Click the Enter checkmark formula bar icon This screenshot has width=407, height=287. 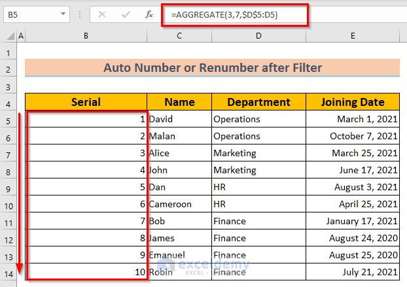coord(124,14)
